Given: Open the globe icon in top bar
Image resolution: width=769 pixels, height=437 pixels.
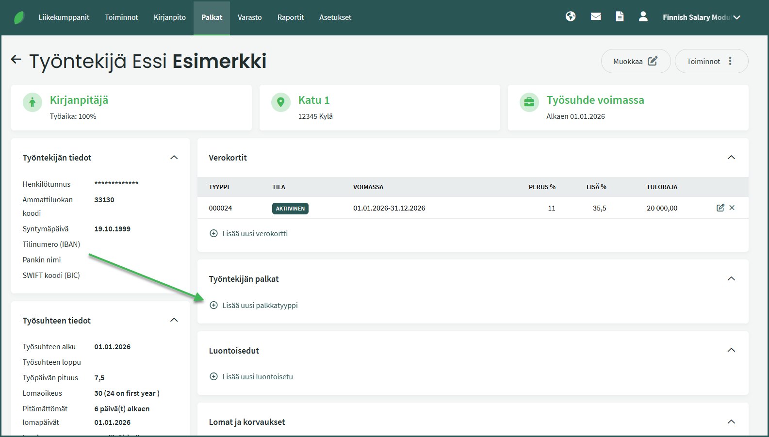Looking at the screenshot, I should tap(571, 16).
